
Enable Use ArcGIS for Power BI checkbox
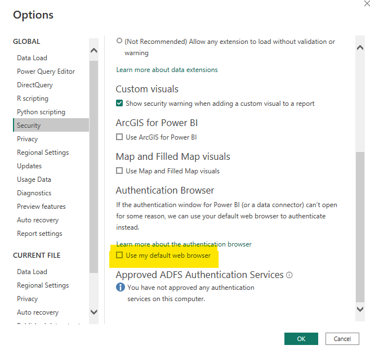(x=119, y=137)
